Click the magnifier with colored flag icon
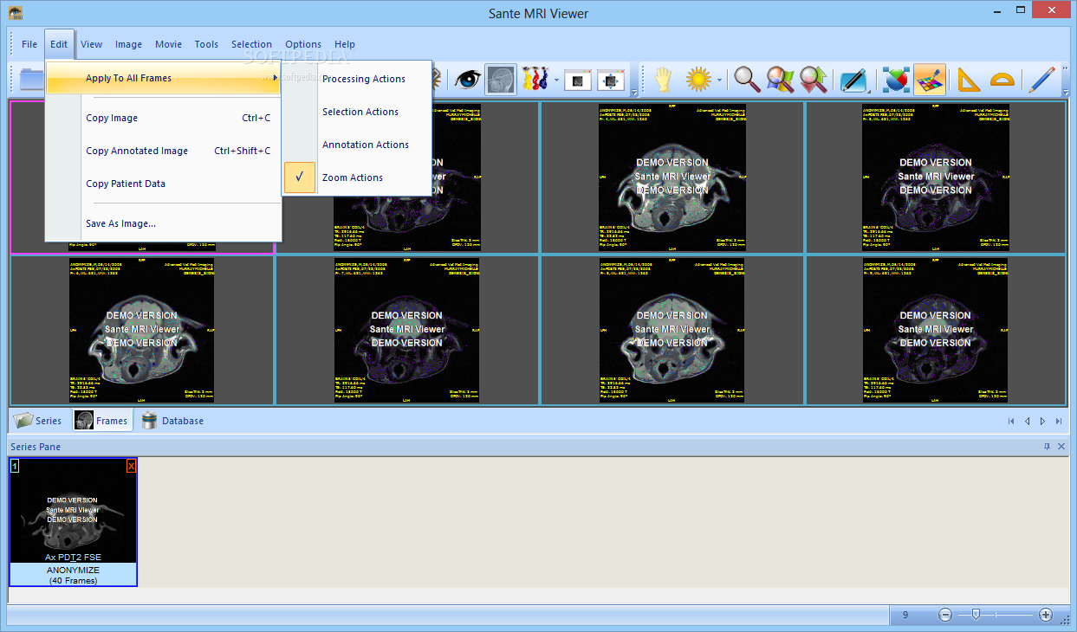Screen dimensions: 1077x632 (780, 80)
